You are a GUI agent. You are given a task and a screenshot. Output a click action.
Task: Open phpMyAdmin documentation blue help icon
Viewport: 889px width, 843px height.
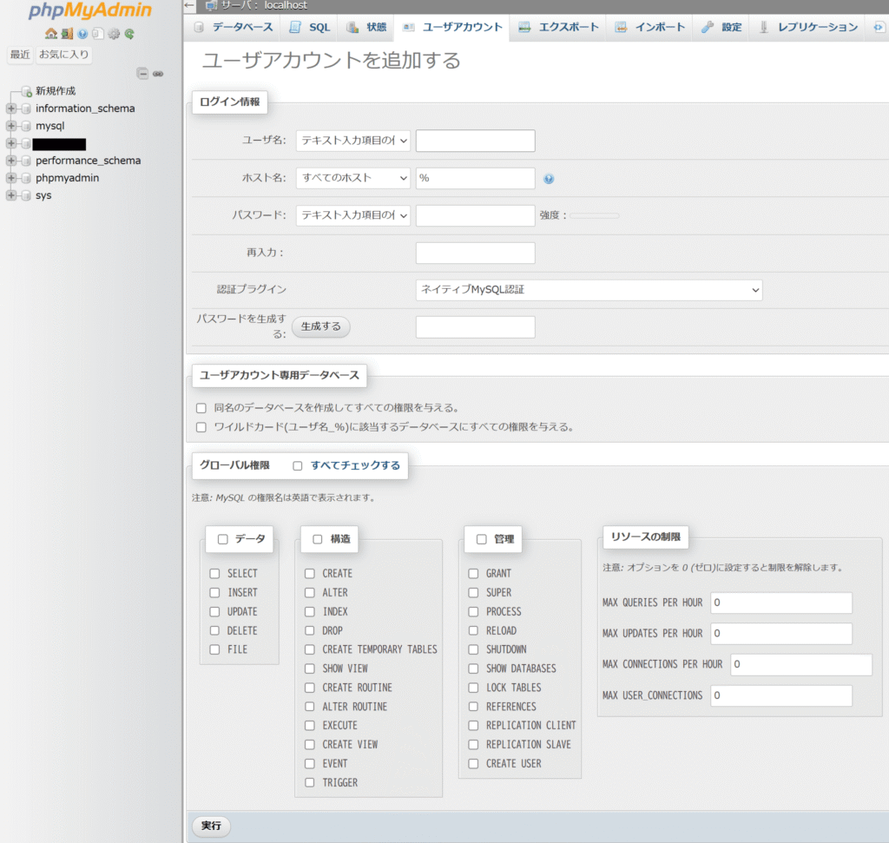point(82,34)
